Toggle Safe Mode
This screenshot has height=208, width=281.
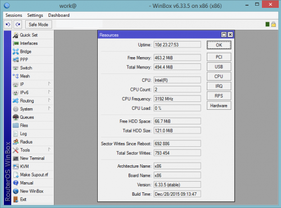pyautogui.click(x=38, y=25)
